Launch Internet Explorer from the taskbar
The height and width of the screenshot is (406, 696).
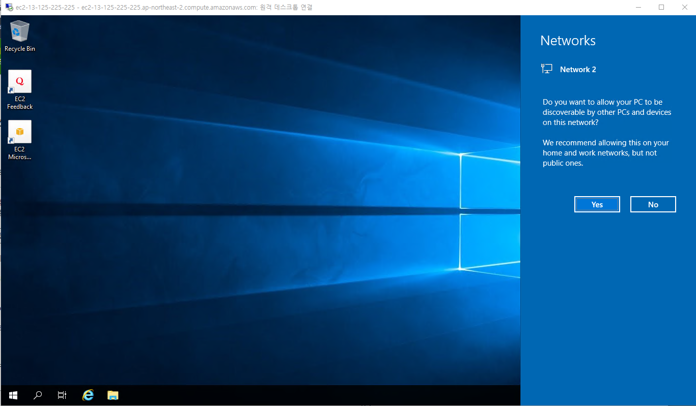88,395
